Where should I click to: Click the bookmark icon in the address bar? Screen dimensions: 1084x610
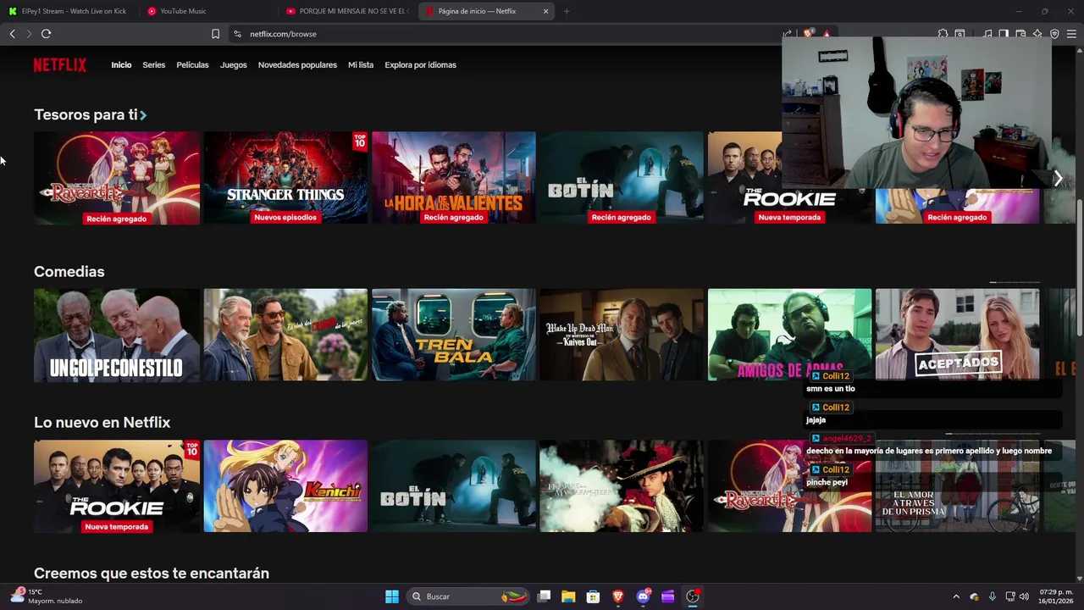(x=215, y=34)
